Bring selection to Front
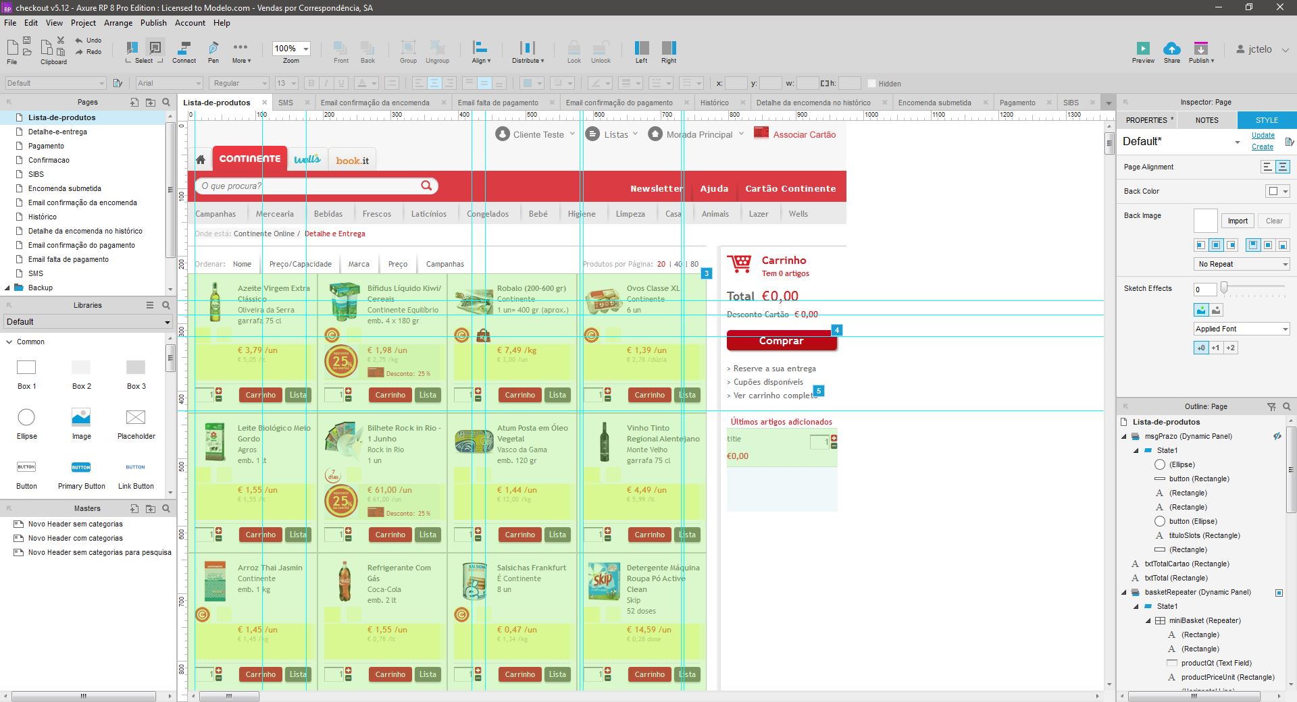Screen dimensions: 1297x702 [x=340, y=52]
